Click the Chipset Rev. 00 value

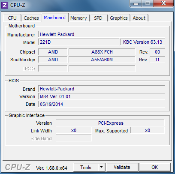point(157,52)
